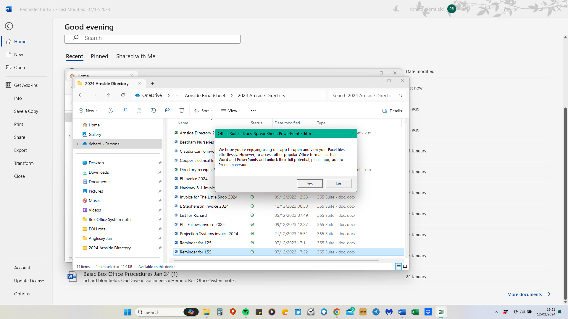Switch to large thumbnails view in status bar
Viewport: 568px width, 319px height.
pyautogui.click(x=405, y=266)
